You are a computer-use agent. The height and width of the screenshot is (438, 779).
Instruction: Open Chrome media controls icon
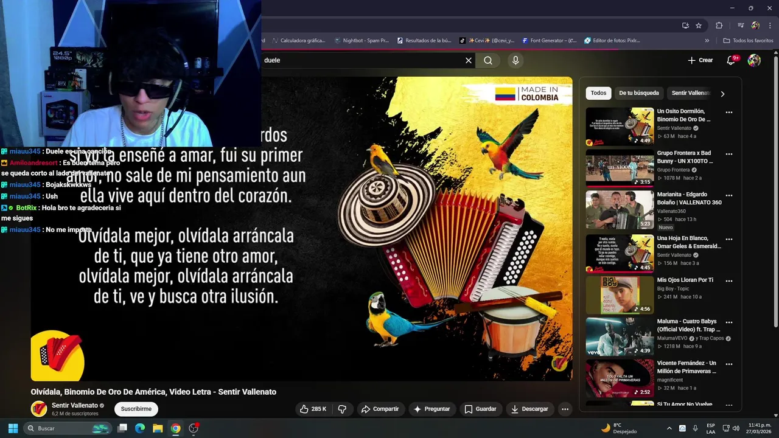[741, 26]
